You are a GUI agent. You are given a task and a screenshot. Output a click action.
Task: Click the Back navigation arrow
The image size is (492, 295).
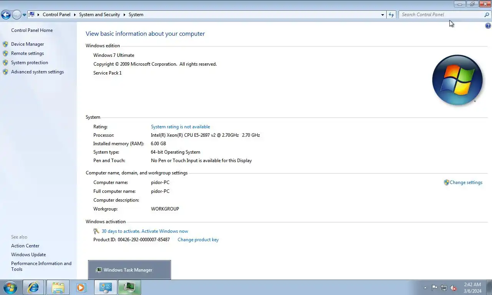[x=6, y=15]
